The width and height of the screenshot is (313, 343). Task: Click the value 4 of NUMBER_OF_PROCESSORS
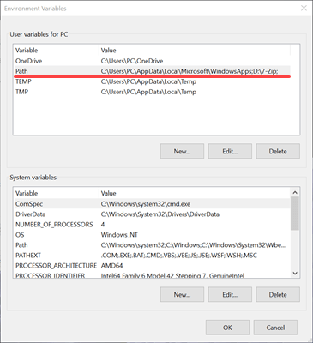point(103,225)
